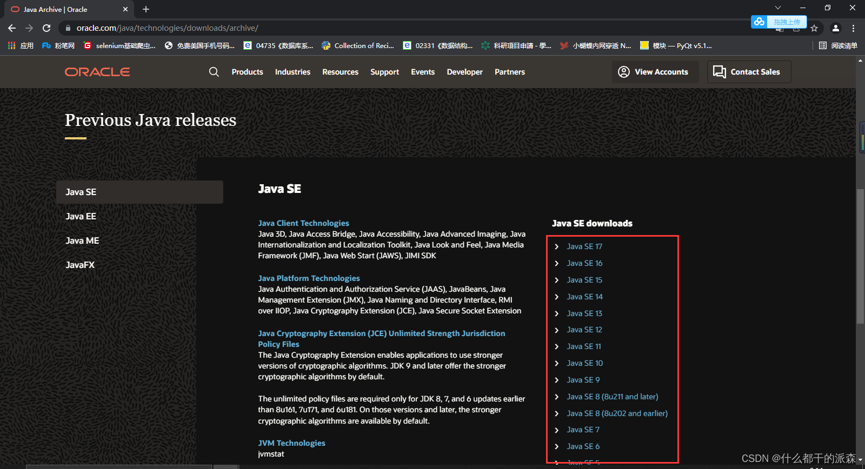Open the Products menu
The width and height of the screenshot is (865, 469).
point(248,72)
